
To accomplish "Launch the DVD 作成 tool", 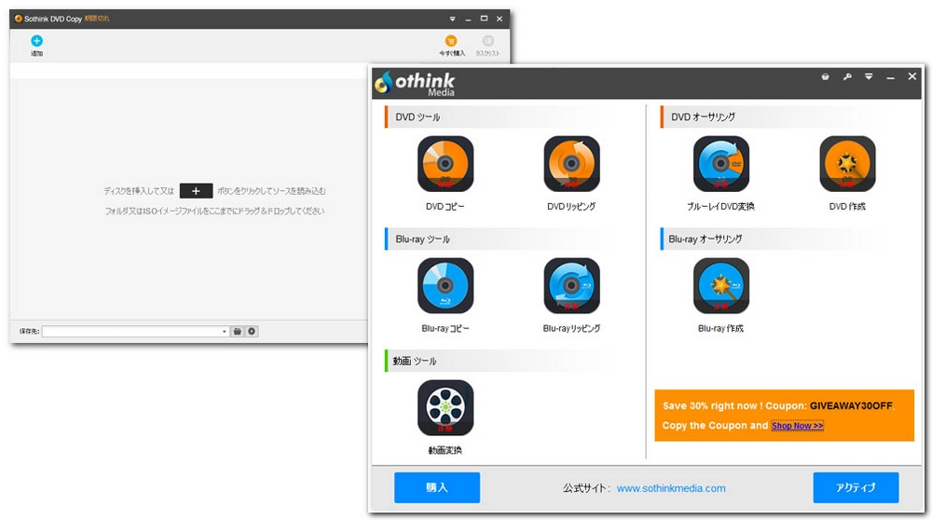I will [847, 164].
